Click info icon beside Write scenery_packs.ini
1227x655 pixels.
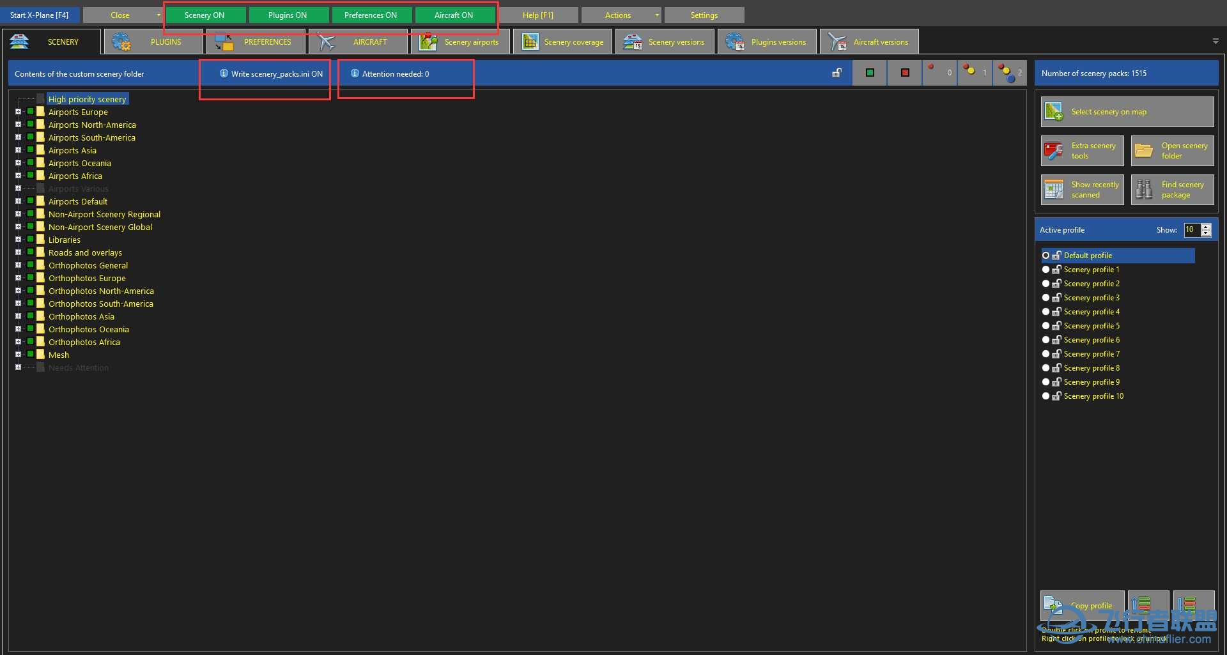pyautogui.click(x=224, y=73)
